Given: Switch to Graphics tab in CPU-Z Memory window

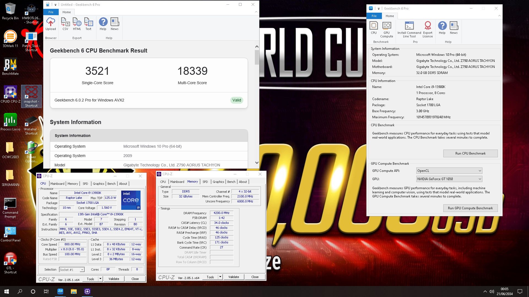Looking at the screenshot, I should (x=218, y=182).
